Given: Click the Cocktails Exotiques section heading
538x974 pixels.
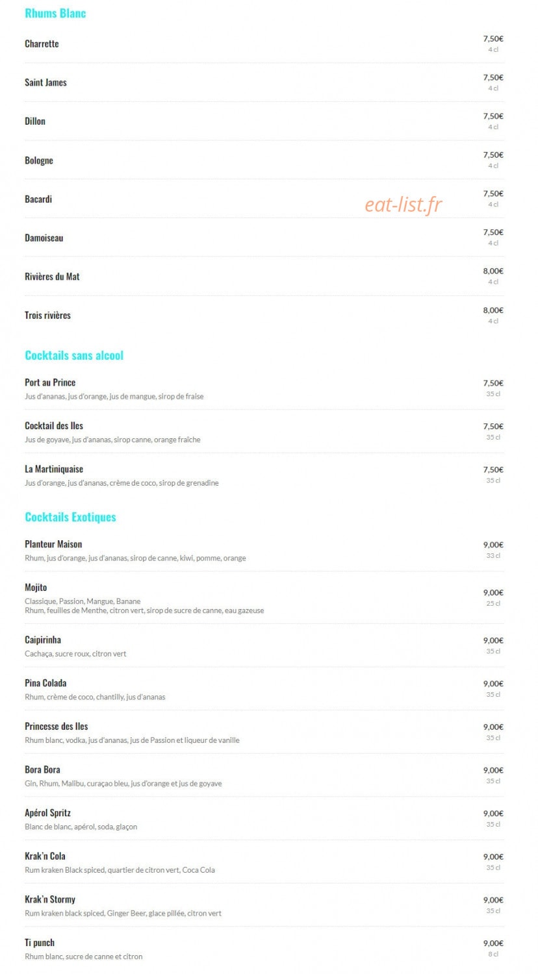Looking at the screenshot, I should (70, 517).
